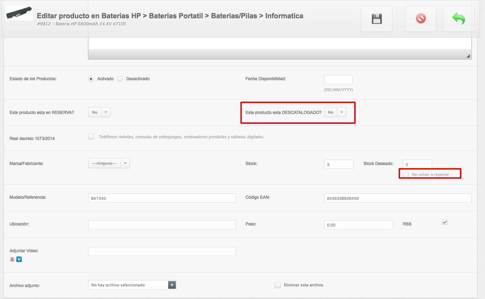Click the RSS label text
Viewport: 485px width, 299px height.
407,224
